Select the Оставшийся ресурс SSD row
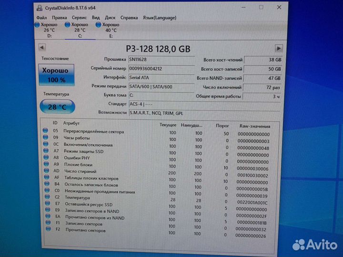 tap(156, 206)
